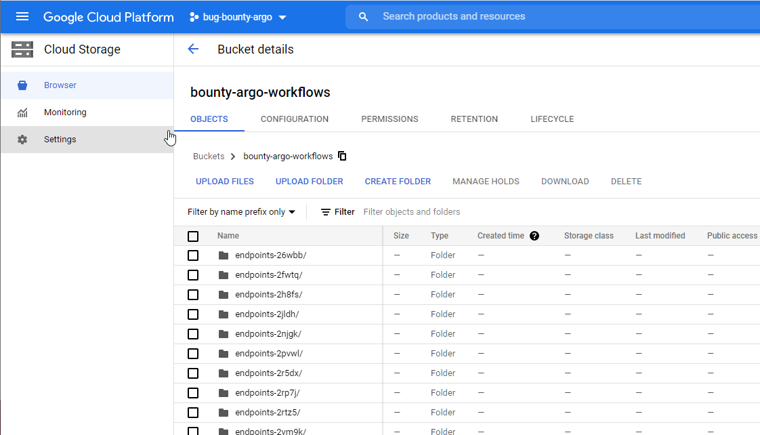Open the Created time help icon
760x435 pixels.
(x=534, y=236)
